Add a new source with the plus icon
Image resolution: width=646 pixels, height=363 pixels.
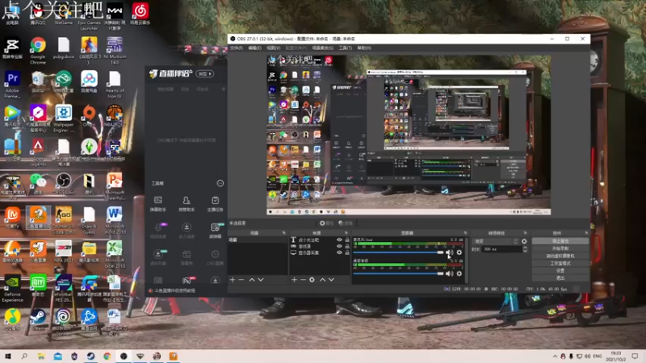click(294, 280)
